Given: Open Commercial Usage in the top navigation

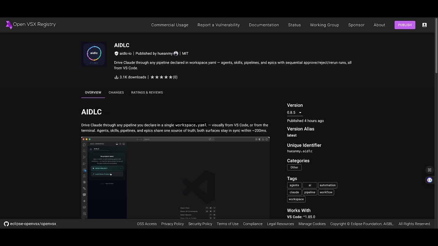Looking at the screenshot, I should point(170,25).
